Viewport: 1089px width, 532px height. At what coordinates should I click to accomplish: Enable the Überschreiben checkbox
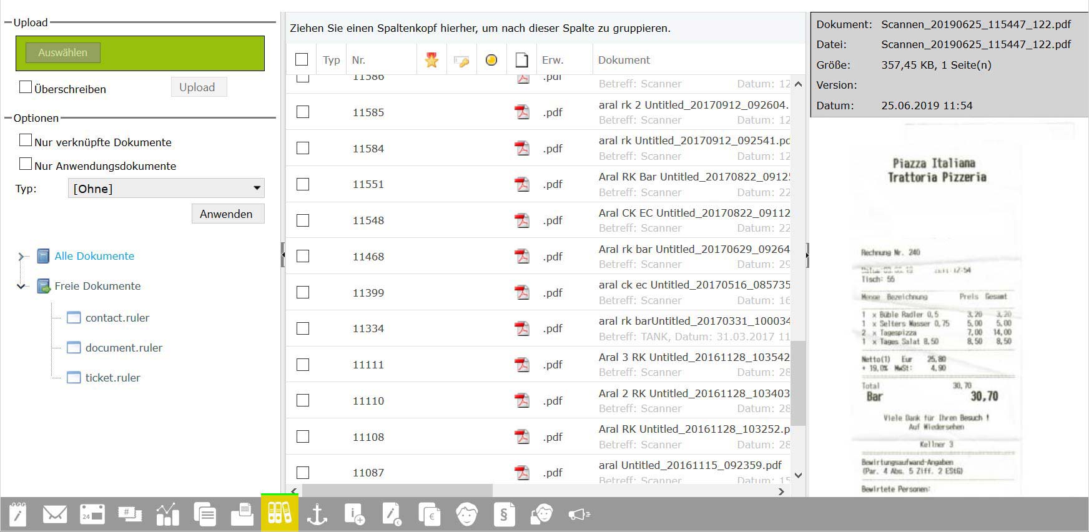26,87
